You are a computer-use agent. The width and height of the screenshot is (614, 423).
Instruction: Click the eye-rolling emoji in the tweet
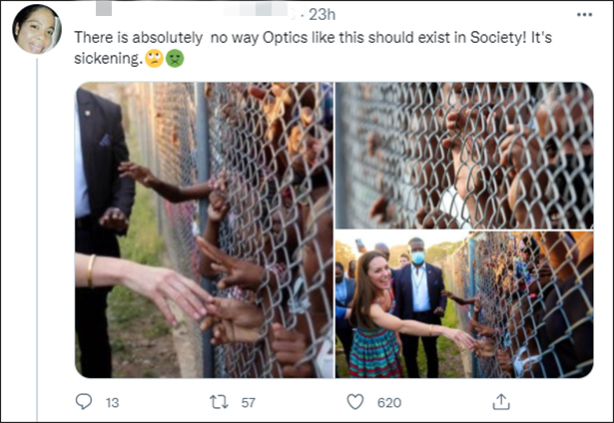154,59
